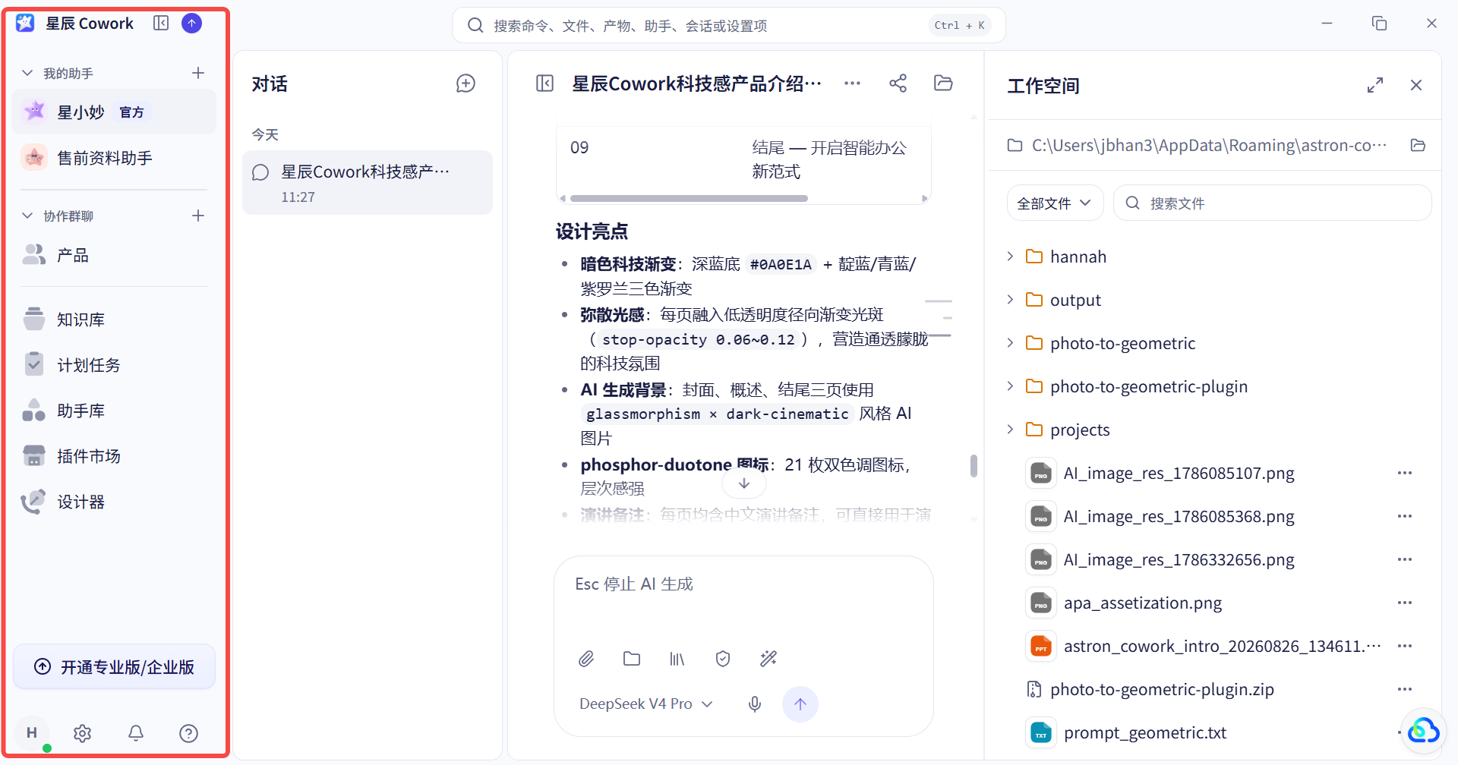Collapse the 我的助手 section
Screen dimensions: 1458x765
(x=27, y=73)
